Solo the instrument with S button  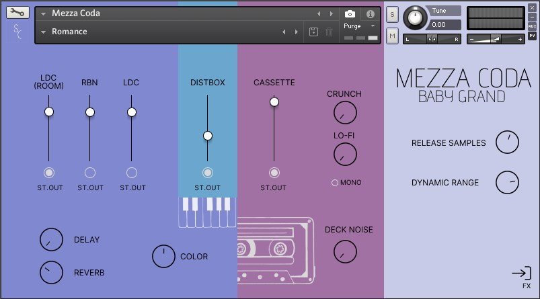(x=393, y=13)
